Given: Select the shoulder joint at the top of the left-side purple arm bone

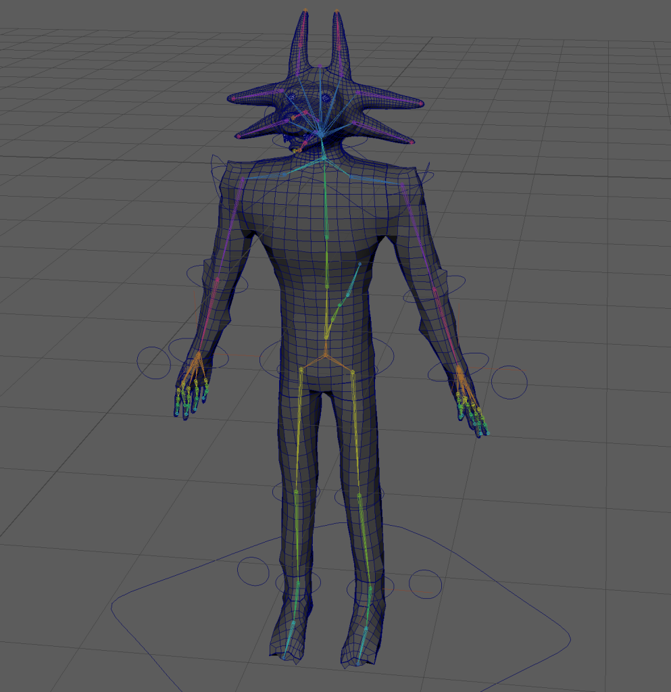Looking at the screenshot, I should [x=242, y=180].
